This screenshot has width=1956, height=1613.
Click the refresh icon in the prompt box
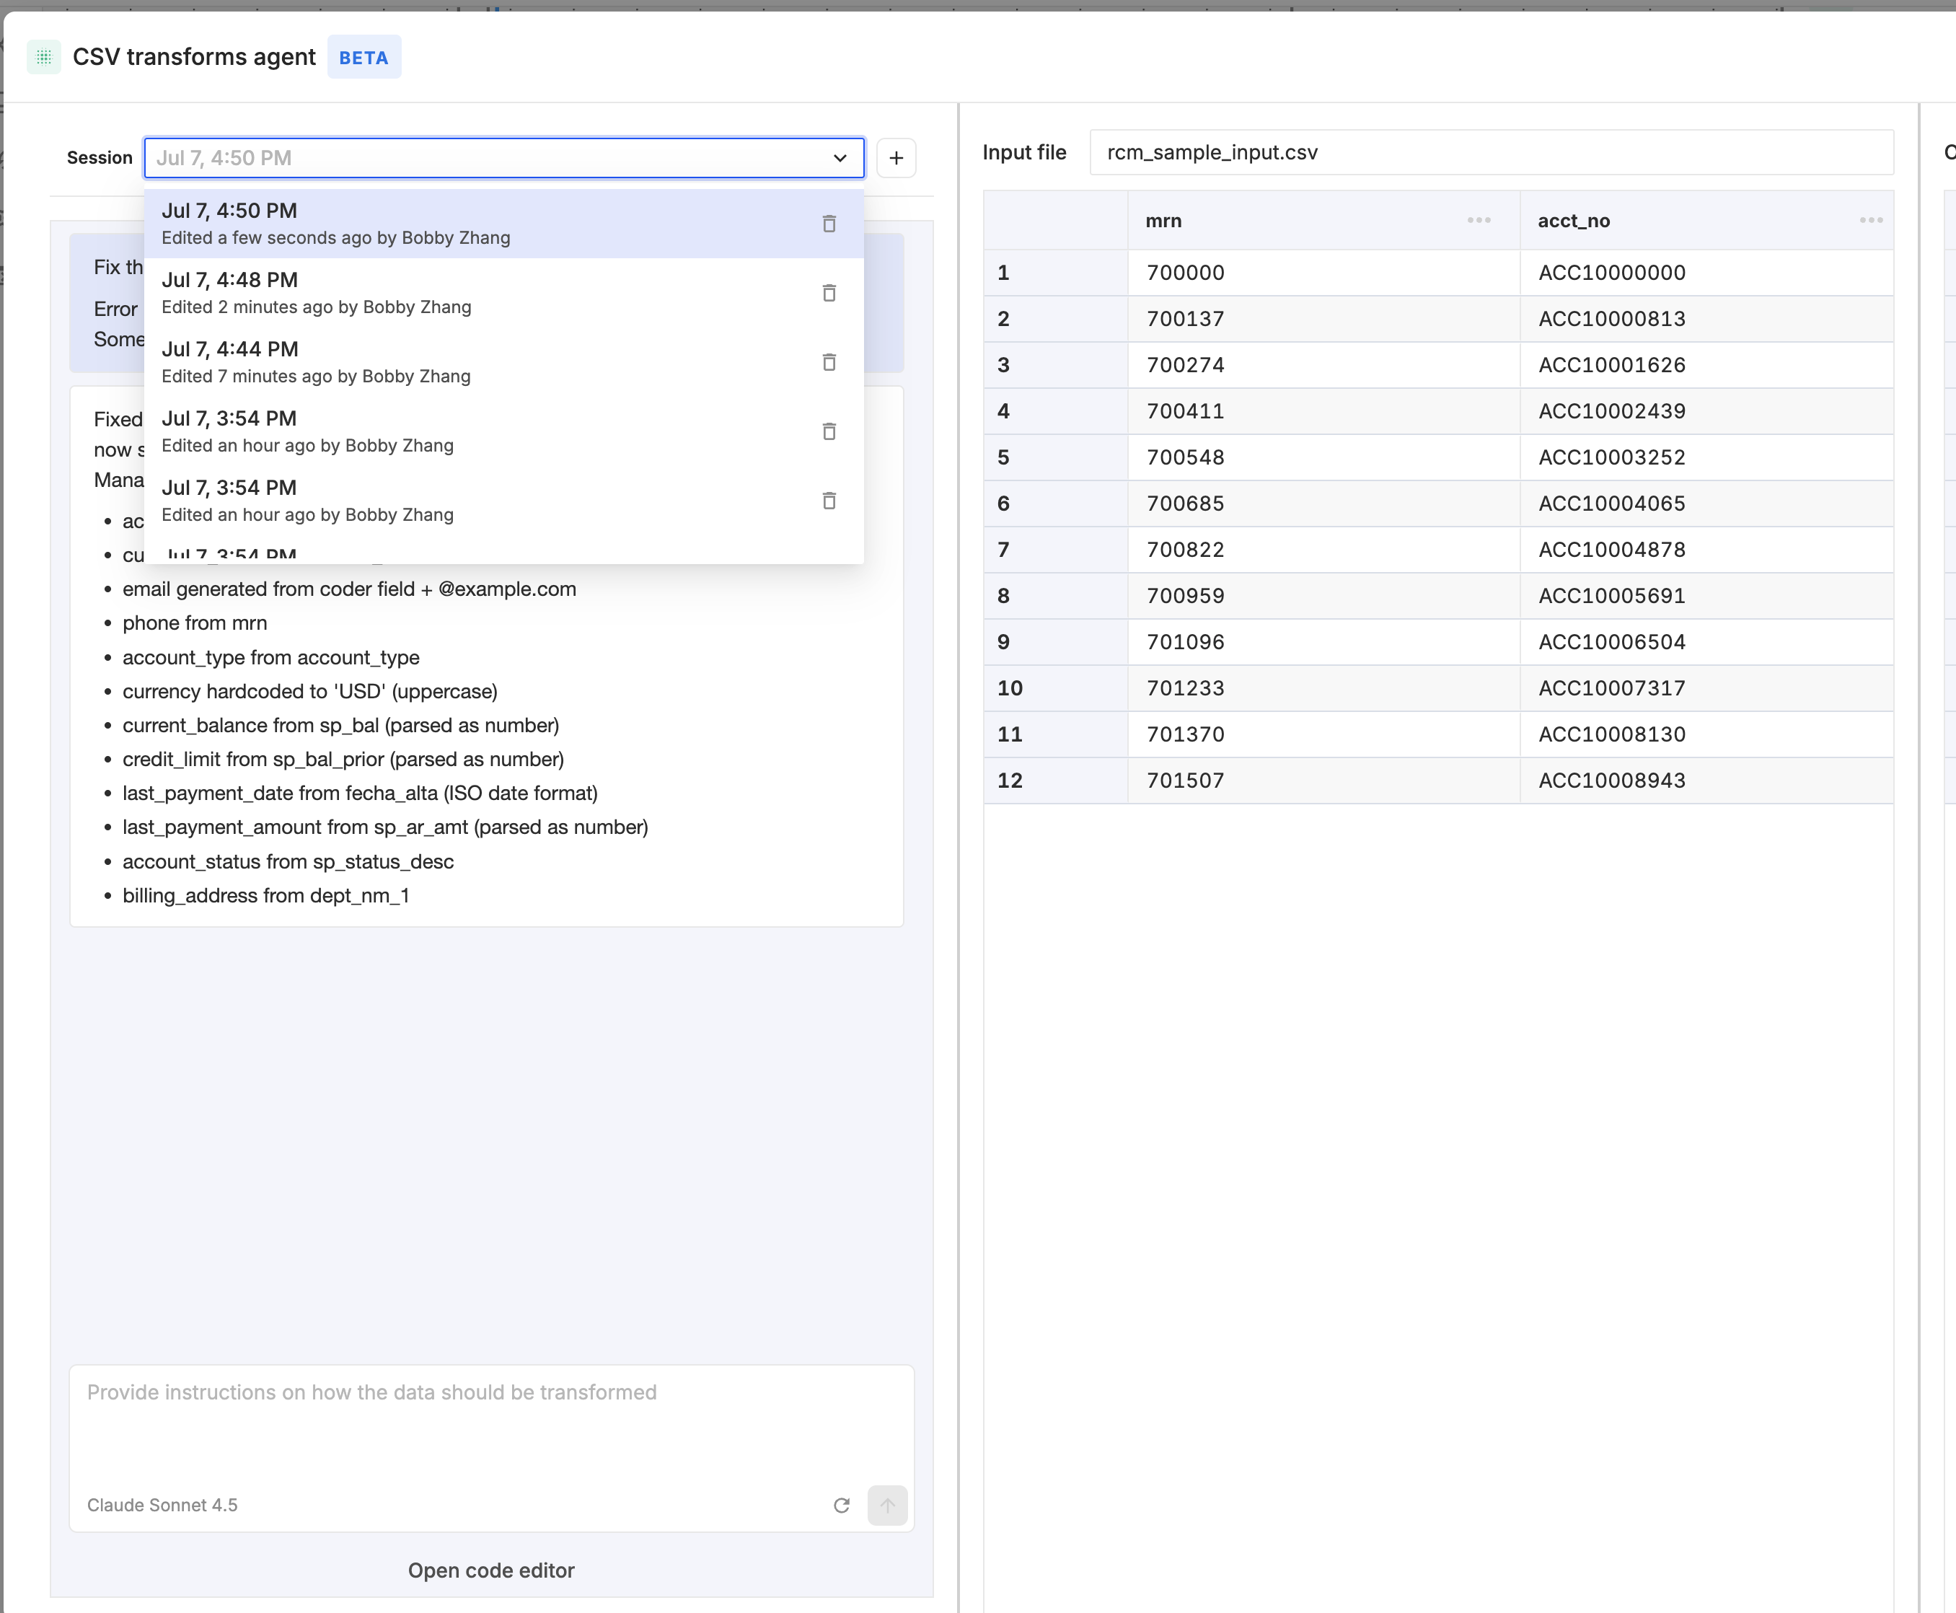point(842,1506)
